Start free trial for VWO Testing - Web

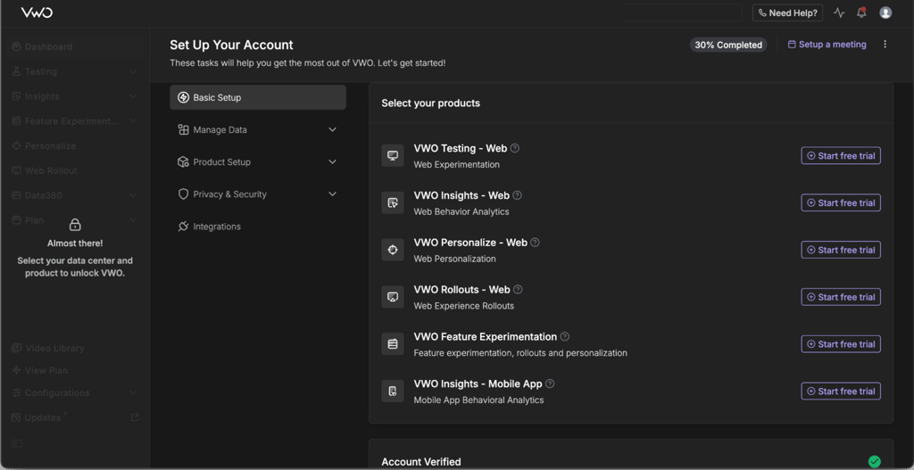(841, 155)
